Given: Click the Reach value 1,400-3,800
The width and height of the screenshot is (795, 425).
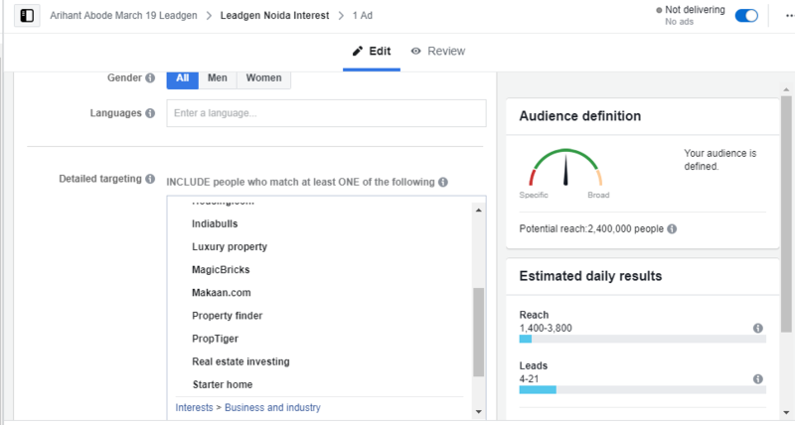Looking at the screenshot, I should (x=546, y=329).
